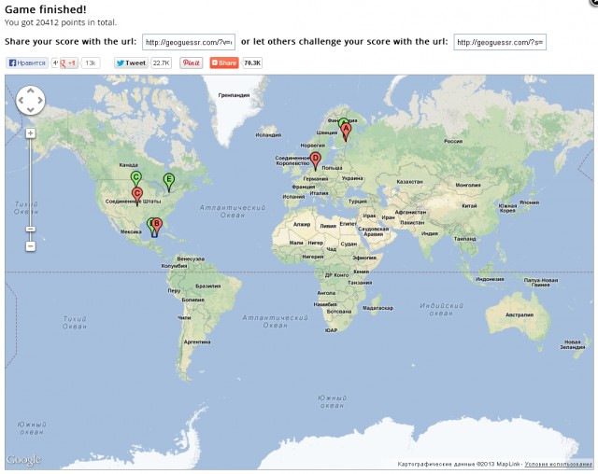The image size is (598, 474).
Task: Click the green marker E near Great Lakes
Action: pyautogui.click(x=169, y=182)
